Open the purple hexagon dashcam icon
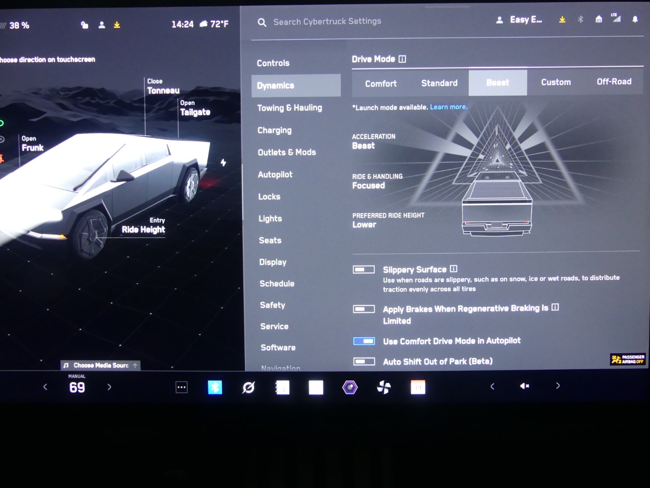The height and width of the screenshot is (488, 650). [350, 387]
